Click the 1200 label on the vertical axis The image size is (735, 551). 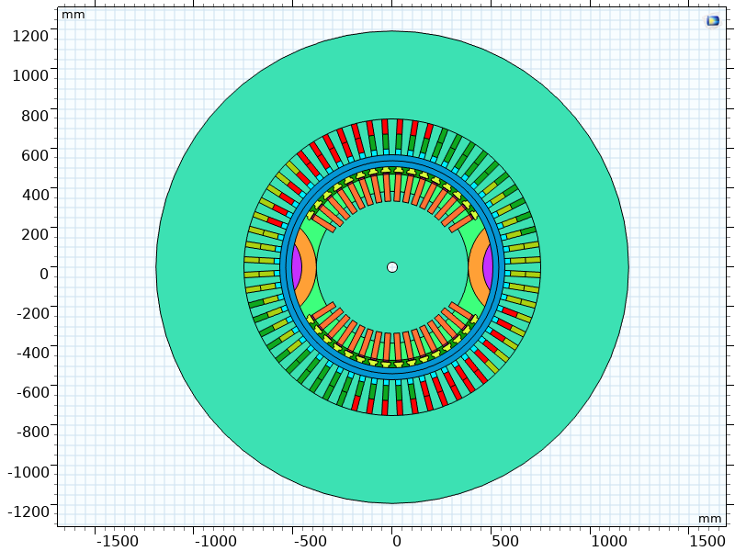click(x=29, y=36)
